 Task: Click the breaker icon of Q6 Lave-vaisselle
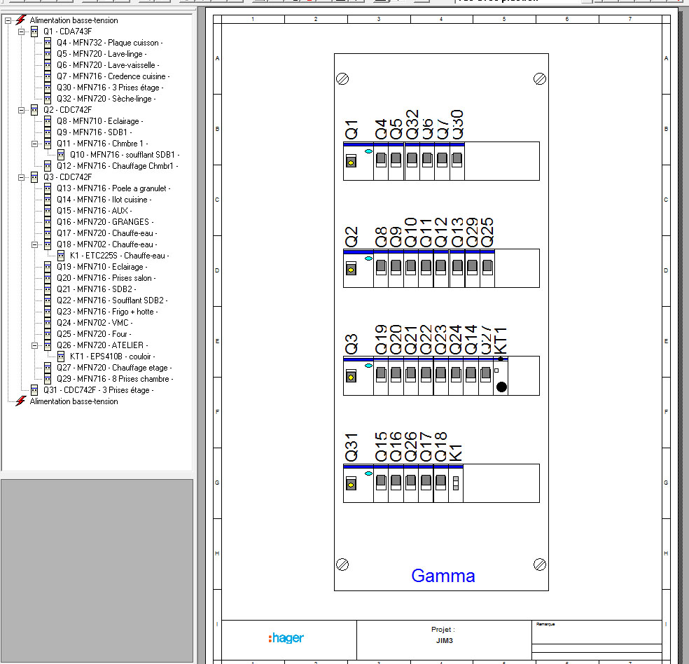tap(48, 65)
